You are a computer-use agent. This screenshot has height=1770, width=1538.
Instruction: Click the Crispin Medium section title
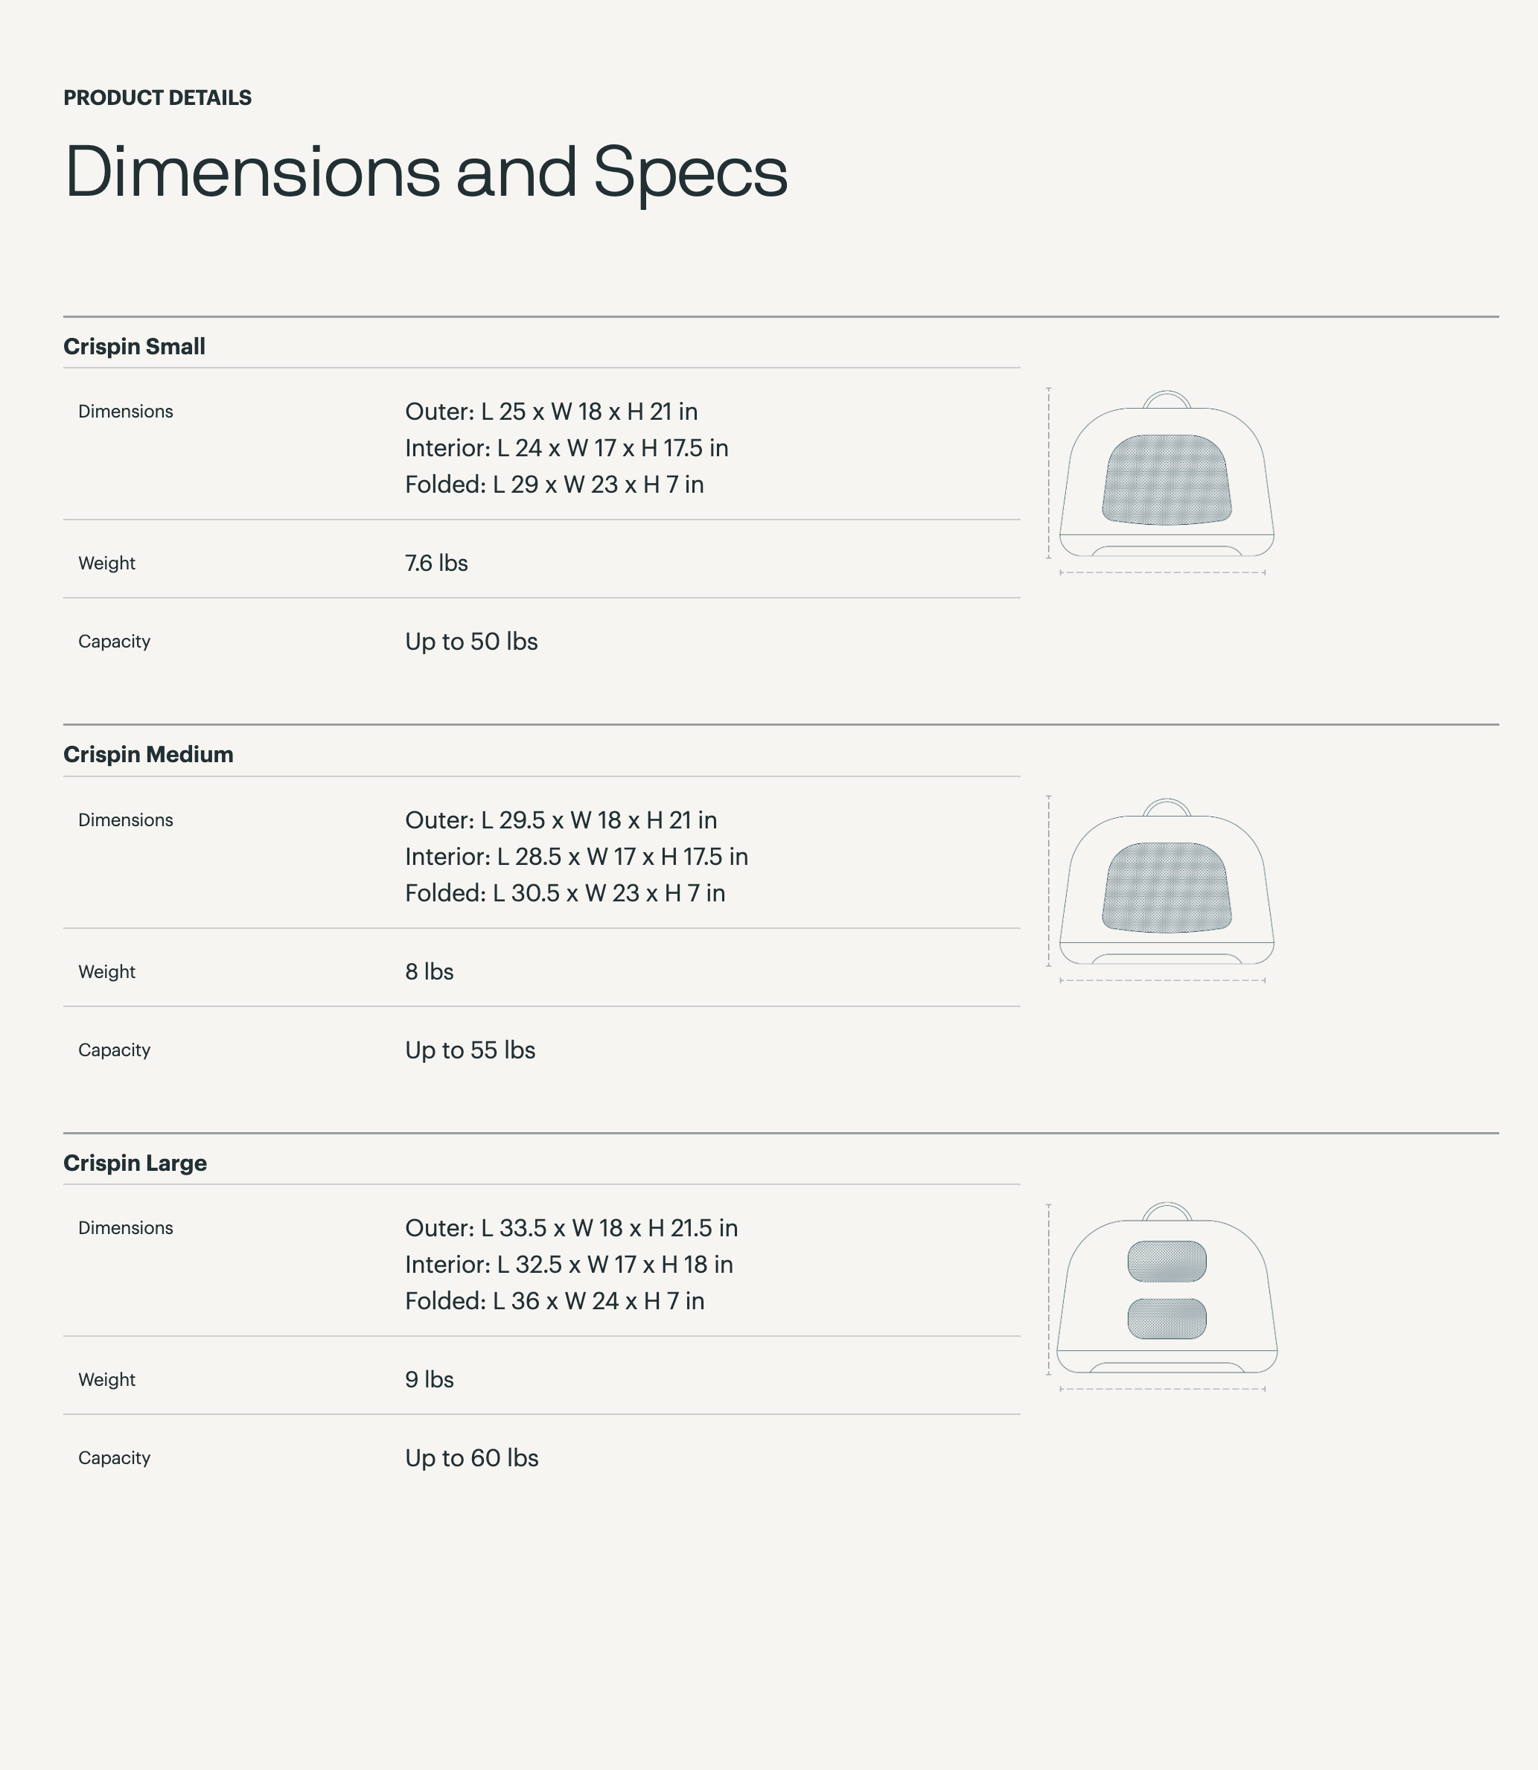[147, 754]
